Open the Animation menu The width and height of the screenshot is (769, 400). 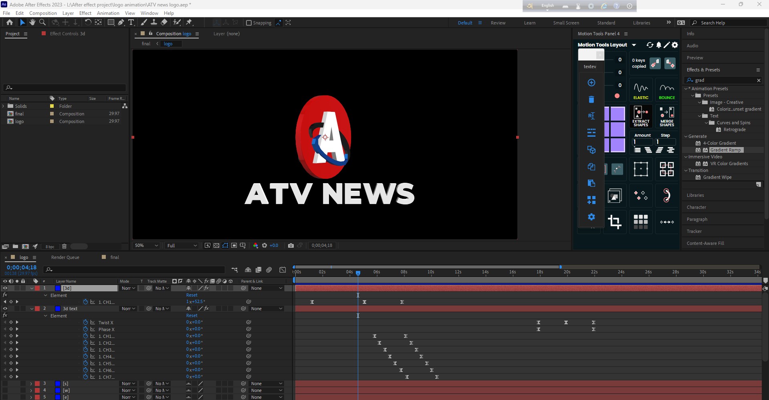pyautogui.click(x=108, y=13)
